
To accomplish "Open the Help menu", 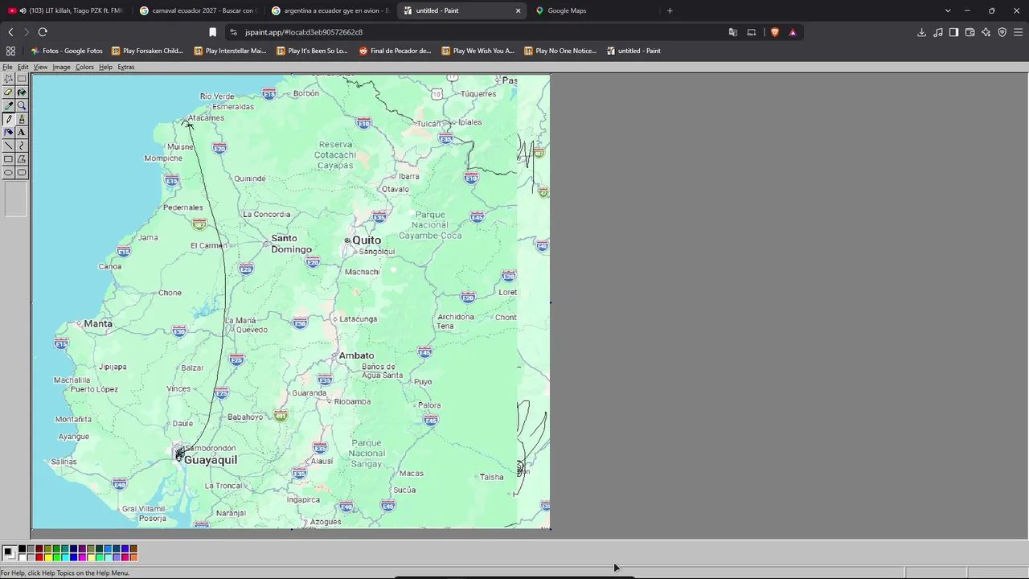I will pos(105,67).
